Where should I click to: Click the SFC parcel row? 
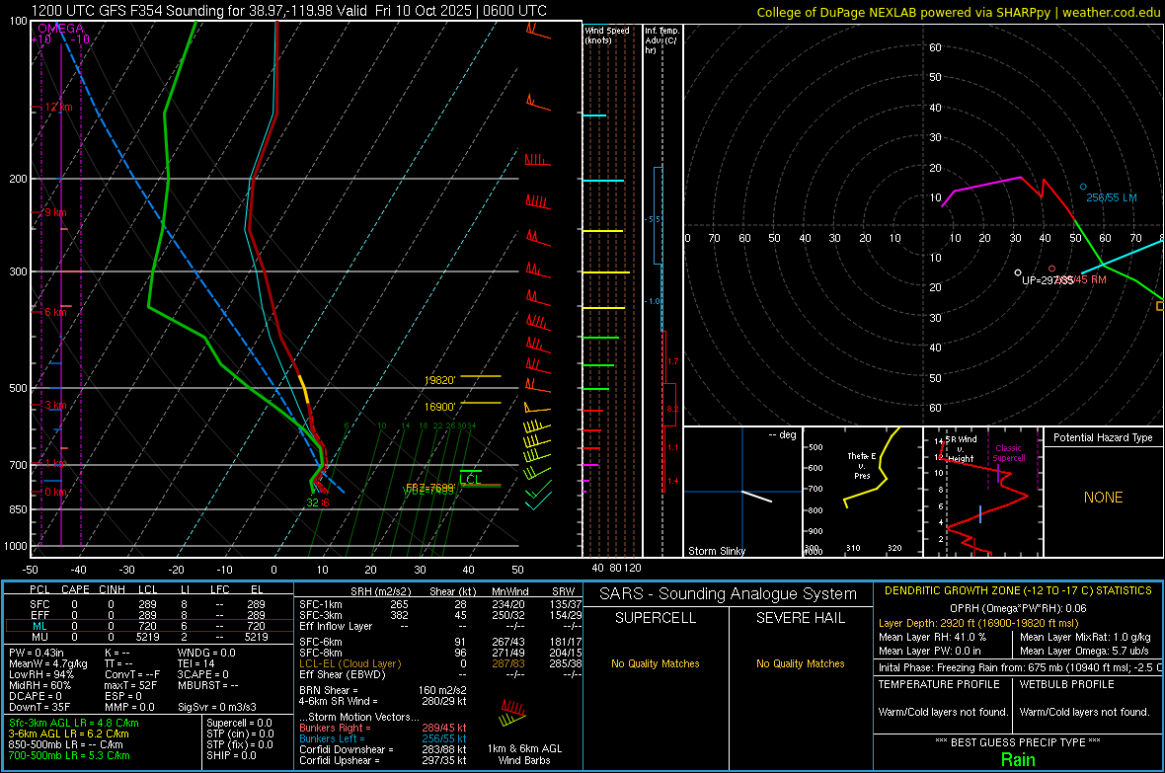click(x=149, y=605)
